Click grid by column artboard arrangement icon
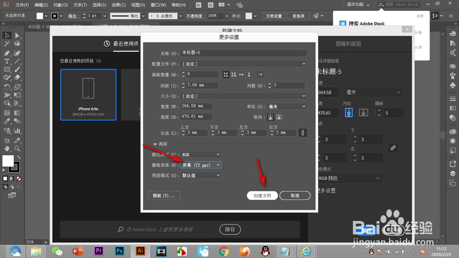 tap(234, 75)
